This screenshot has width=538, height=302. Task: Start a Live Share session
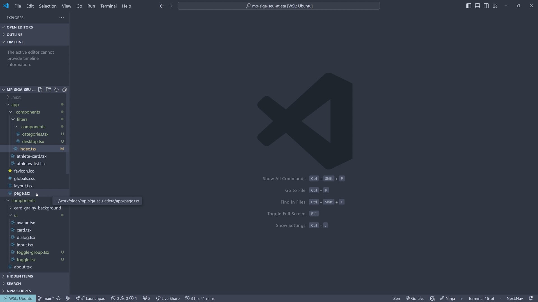[168, 298]
